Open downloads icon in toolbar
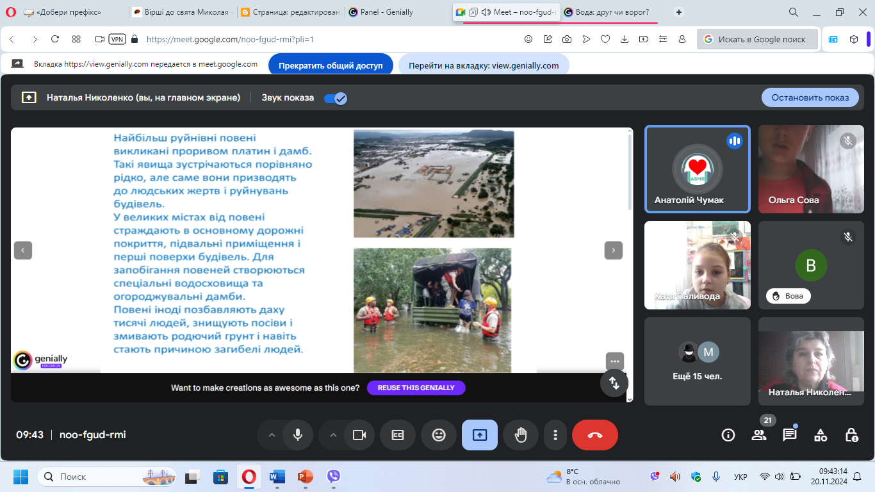Image resolution: width=875 pixels, height=492 pixels. 625,39
